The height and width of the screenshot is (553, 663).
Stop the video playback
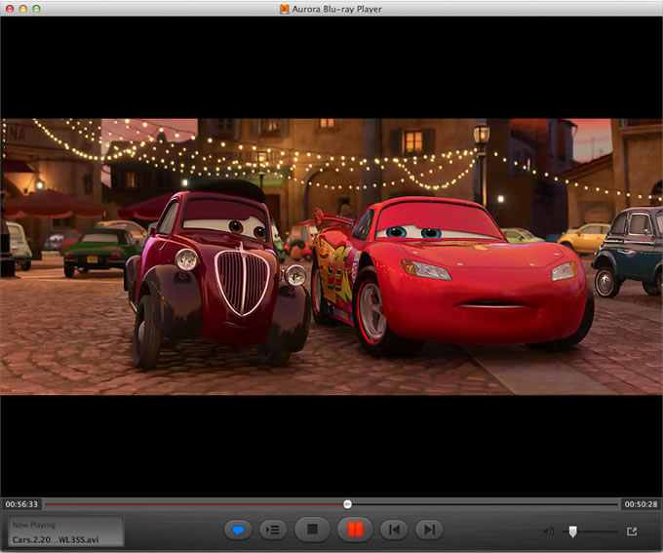point(312,530)
